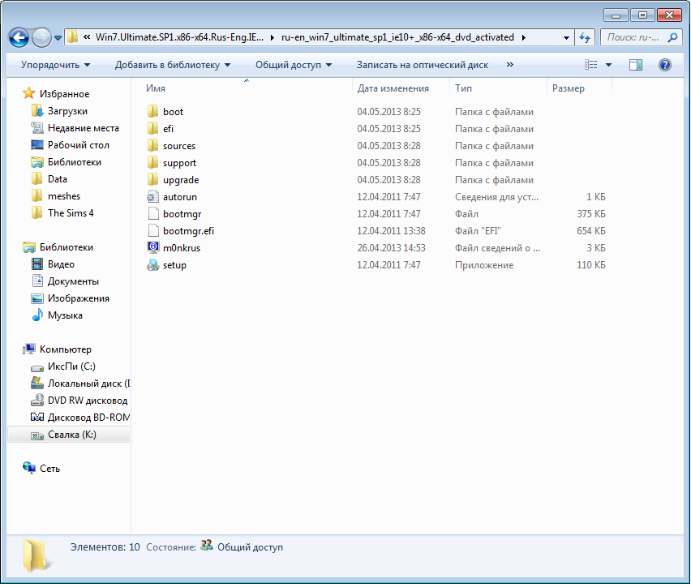Viewport: 691px width, 587px height.
Task: Open the 'meshes' favorite folder
Action: coord(64,196)
